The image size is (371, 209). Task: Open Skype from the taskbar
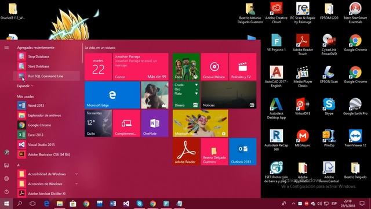tap(139, 204)
